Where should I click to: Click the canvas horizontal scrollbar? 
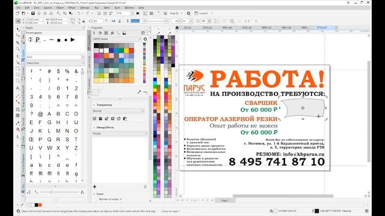pyautogui.click(x=283, y=196)
